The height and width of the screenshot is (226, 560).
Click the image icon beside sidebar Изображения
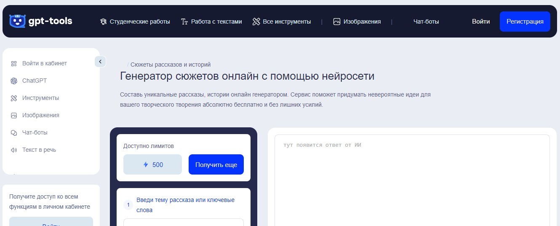pos(14,116)
